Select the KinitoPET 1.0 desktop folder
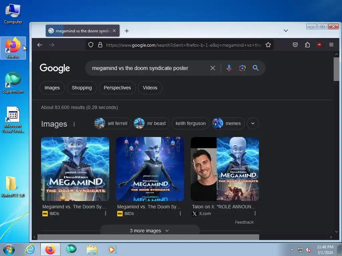 click(x=13, y=187)
